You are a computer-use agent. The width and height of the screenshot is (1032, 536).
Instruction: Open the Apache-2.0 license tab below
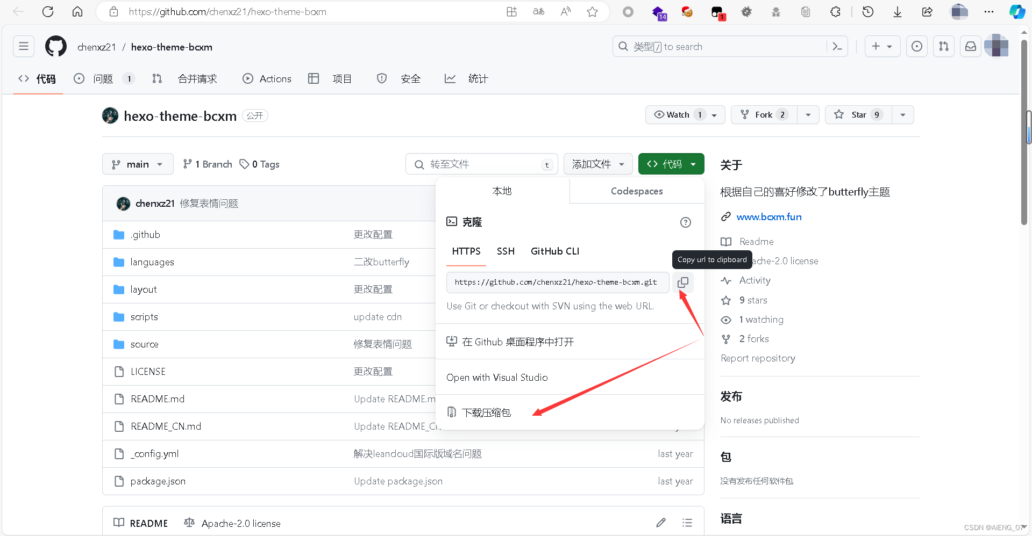(232, 523)
